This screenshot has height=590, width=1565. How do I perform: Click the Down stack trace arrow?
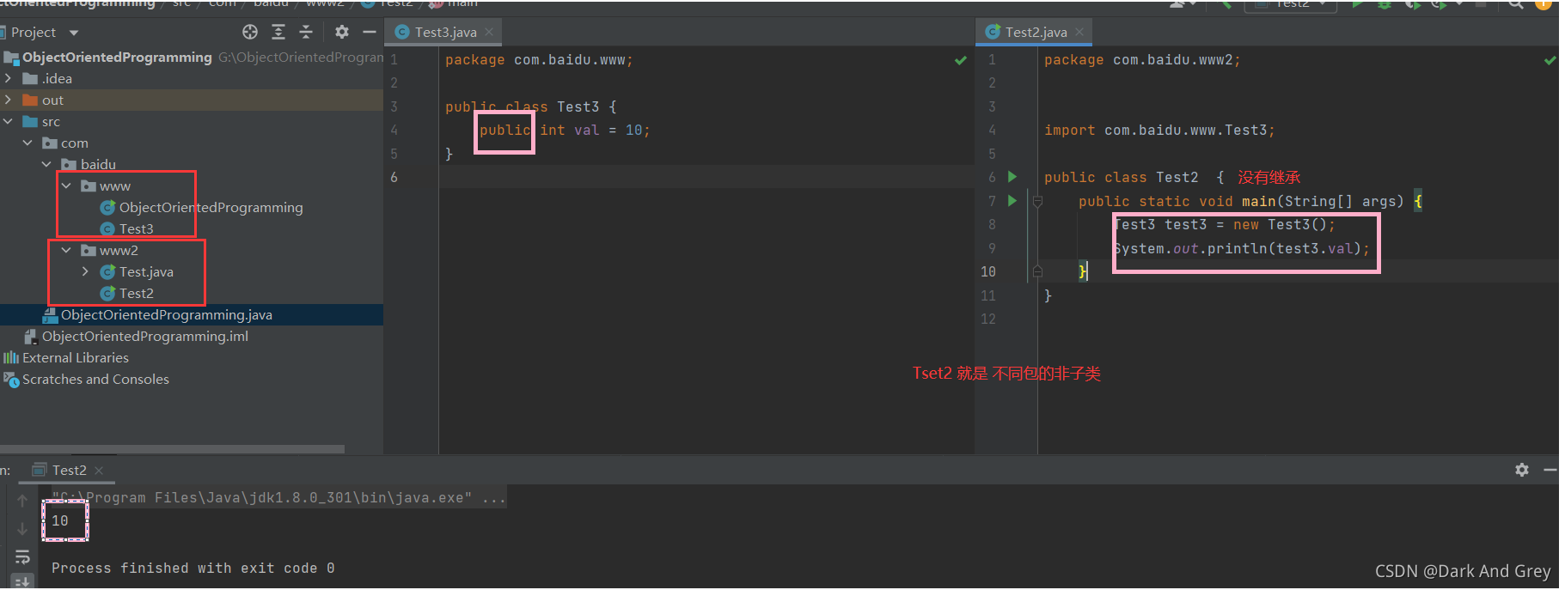[22, 529]
